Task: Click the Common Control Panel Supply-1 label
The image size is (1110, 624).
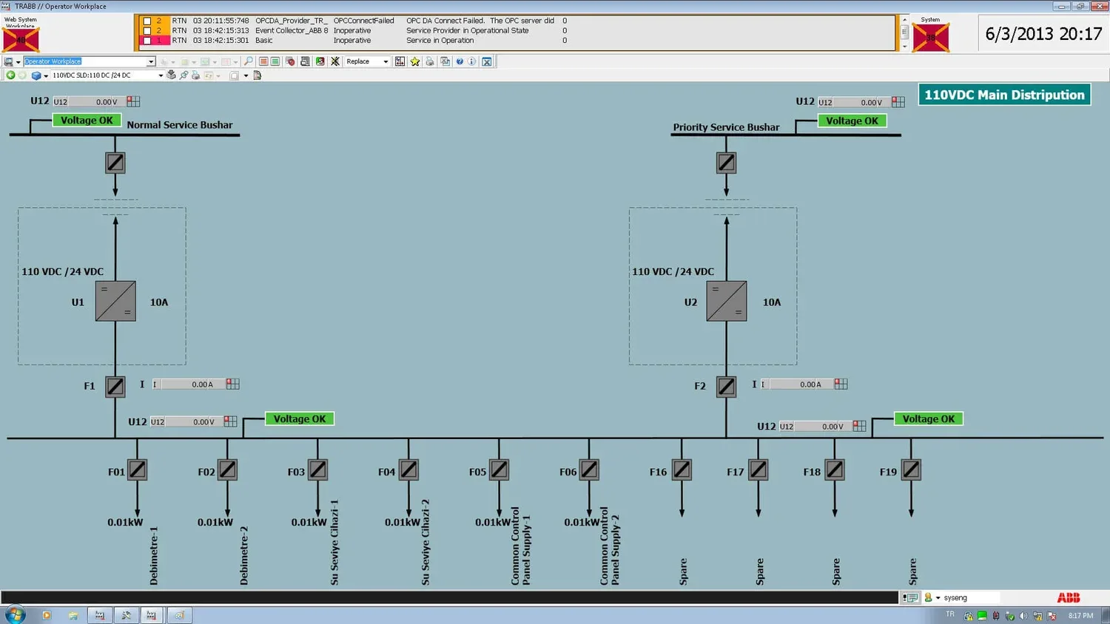Action: (x=521, y=546)
